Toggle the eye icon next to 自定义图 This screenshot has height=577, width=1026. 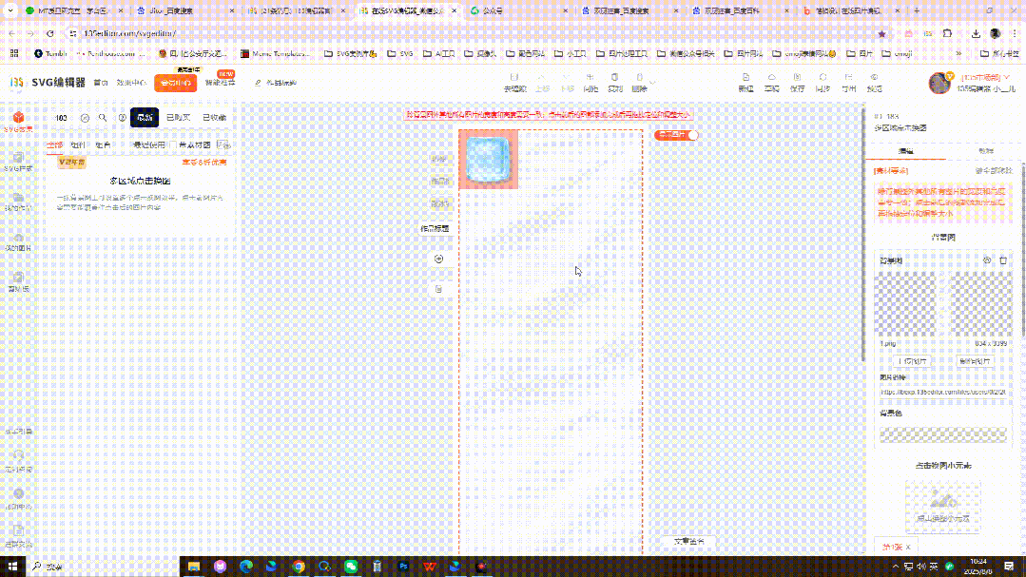tap(986, 262)
